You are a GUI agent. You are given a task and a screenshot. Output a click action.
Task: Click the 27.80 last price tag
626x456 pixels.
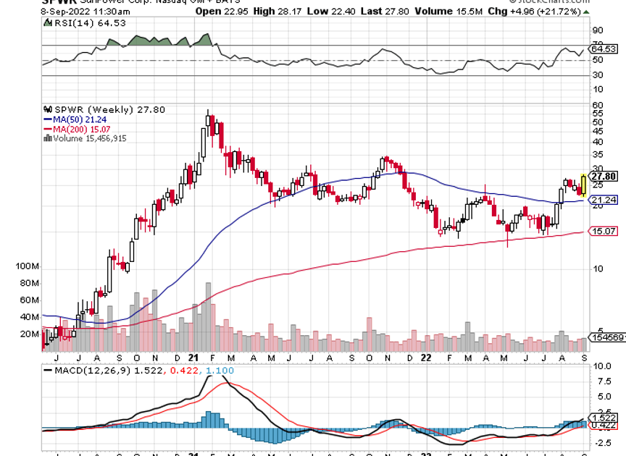coord(604,177)
